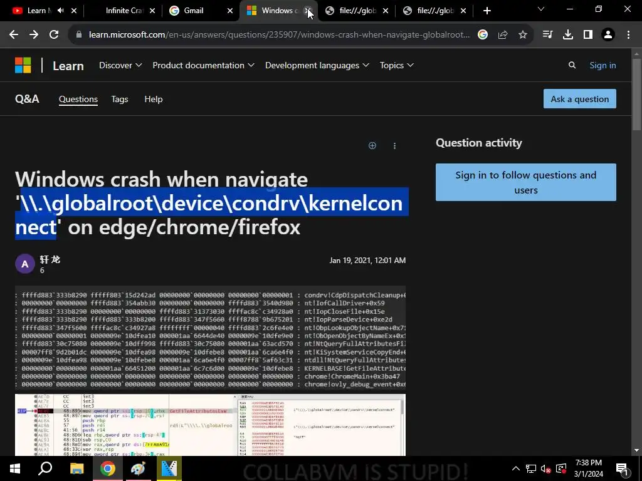Expand Product documentation dropdown

pos(204,65)
